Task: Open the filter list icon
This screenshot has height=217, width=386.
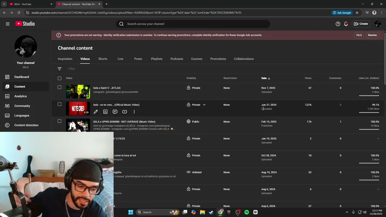Action: click(x=59, y=69)
